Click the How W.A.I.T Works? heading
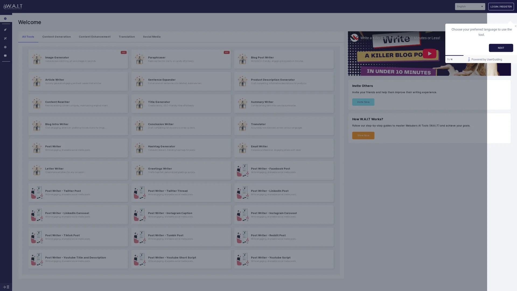This screenshot has width=517, height=291. pos(368,119)
